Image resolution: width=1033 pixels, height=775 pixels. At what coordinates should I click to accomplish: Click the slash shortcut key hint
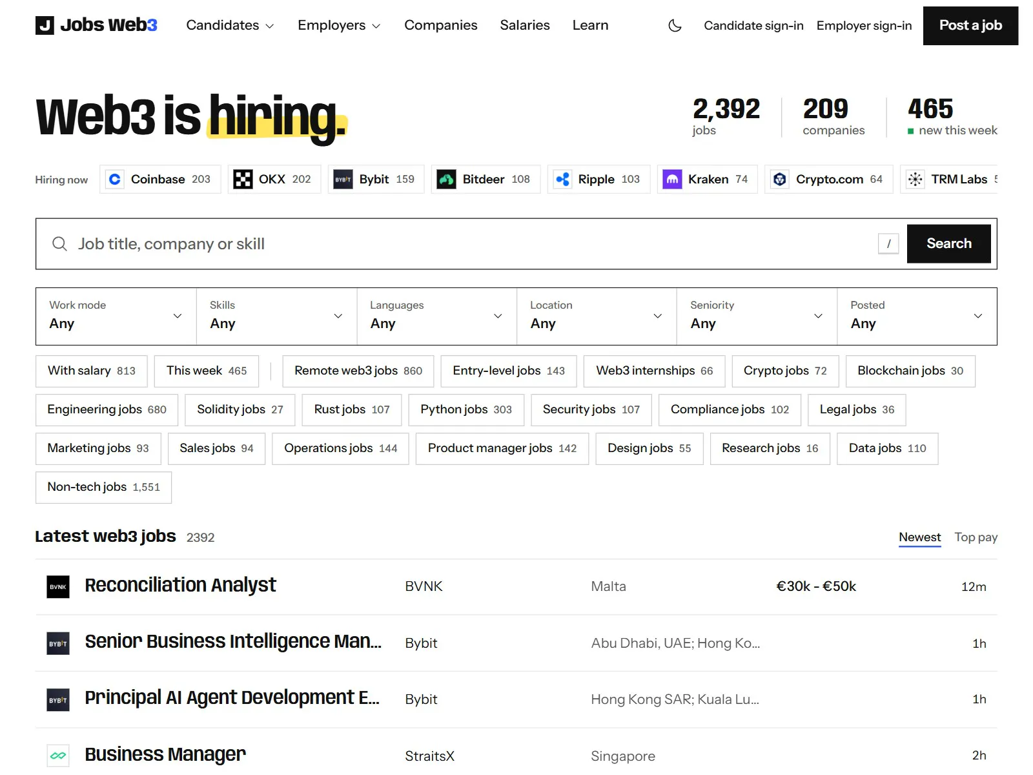click(888, 243)
